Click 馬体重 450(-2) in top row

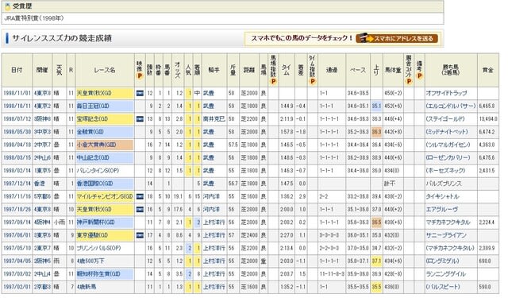coord(393,93)
